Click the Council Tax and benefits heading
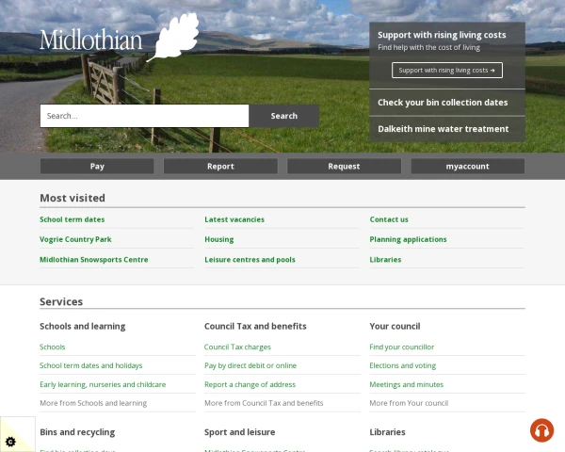This screenshot has width=565, height=452. tap(255, 326)
